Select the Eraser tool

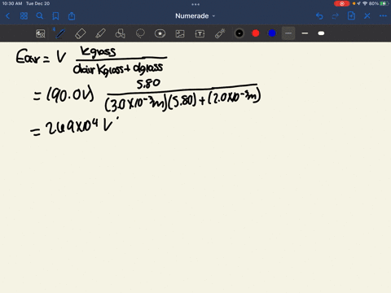80,33
